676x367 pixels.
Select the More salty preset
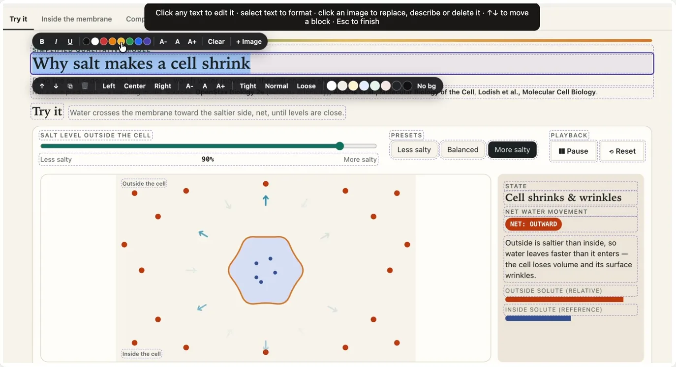[512, 150]
